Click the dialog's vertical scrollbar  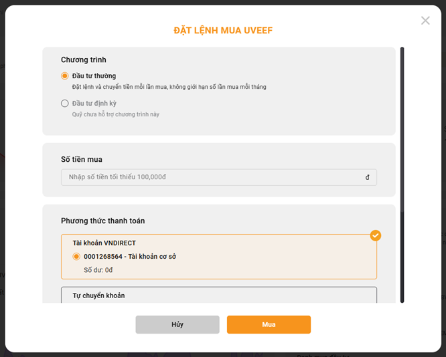[402, 175]
